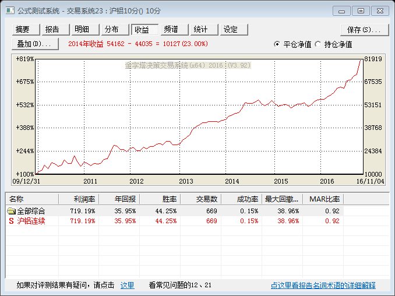Open the 频谱 tab

click(175, 30)
